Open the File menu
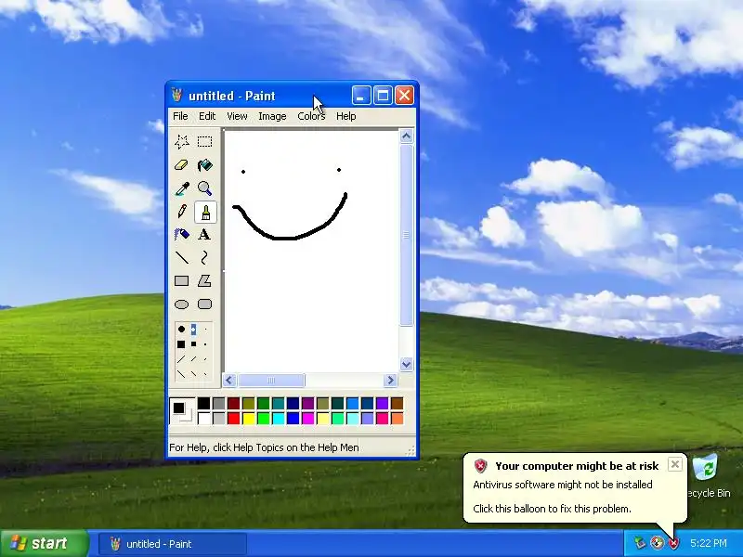This screenshot has height=557, width=743. click(x=180, y=116)
